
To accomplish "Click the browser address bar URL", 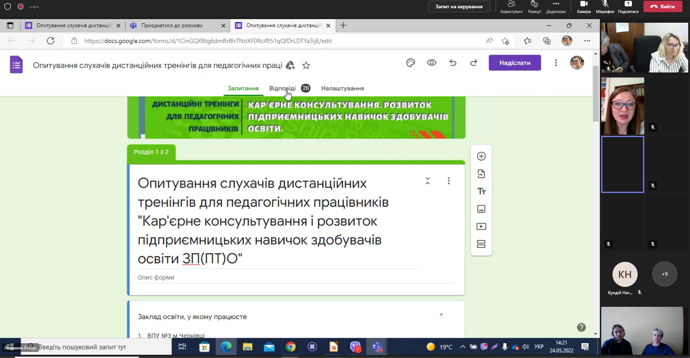I will [208, 41].
